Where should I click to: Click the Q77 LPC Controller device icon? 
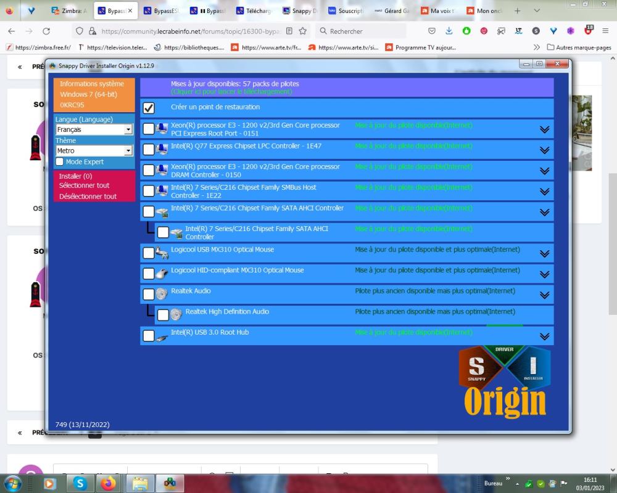point(162,149)
